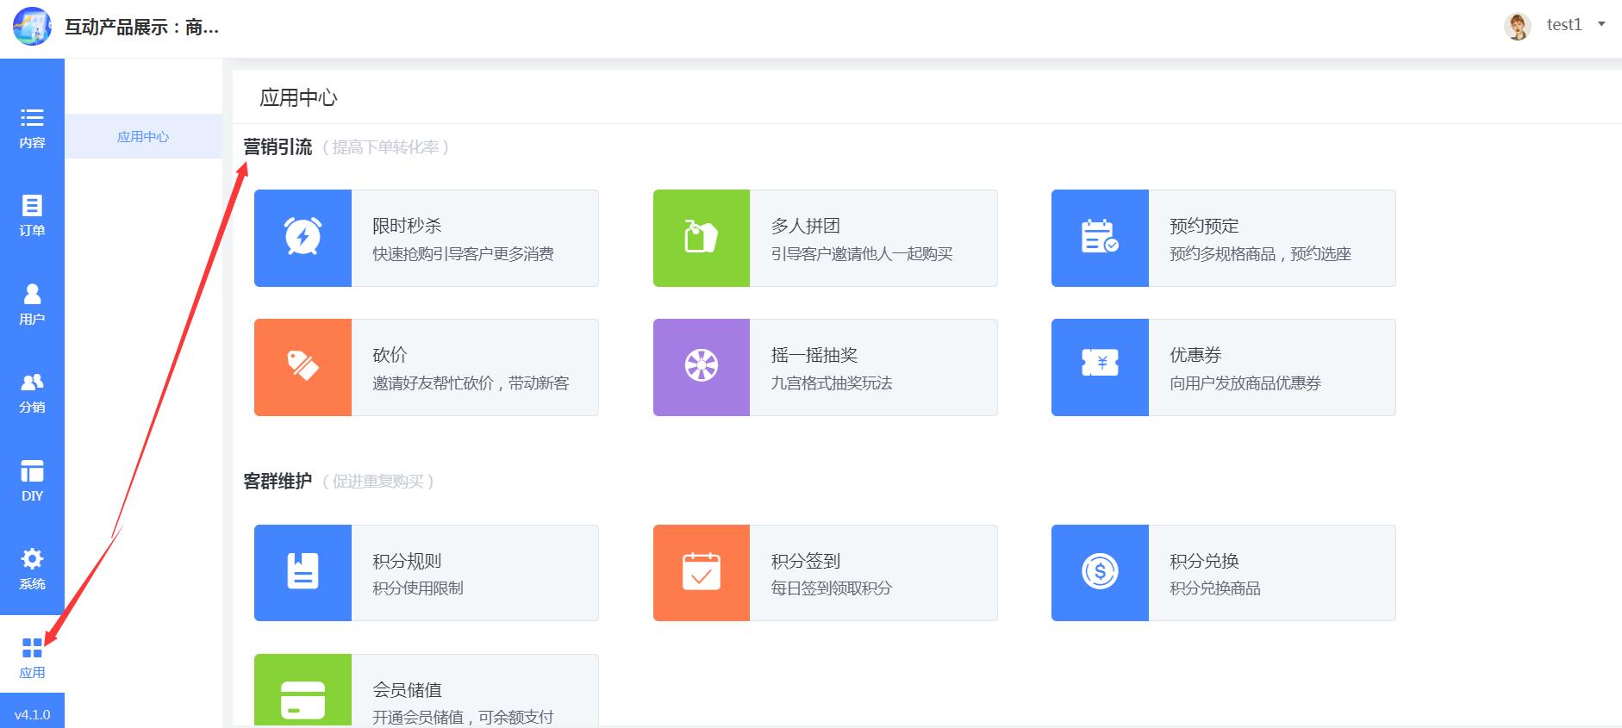
Task: Open 订单 in the left sidebar
Action: [x=32, y=215]
